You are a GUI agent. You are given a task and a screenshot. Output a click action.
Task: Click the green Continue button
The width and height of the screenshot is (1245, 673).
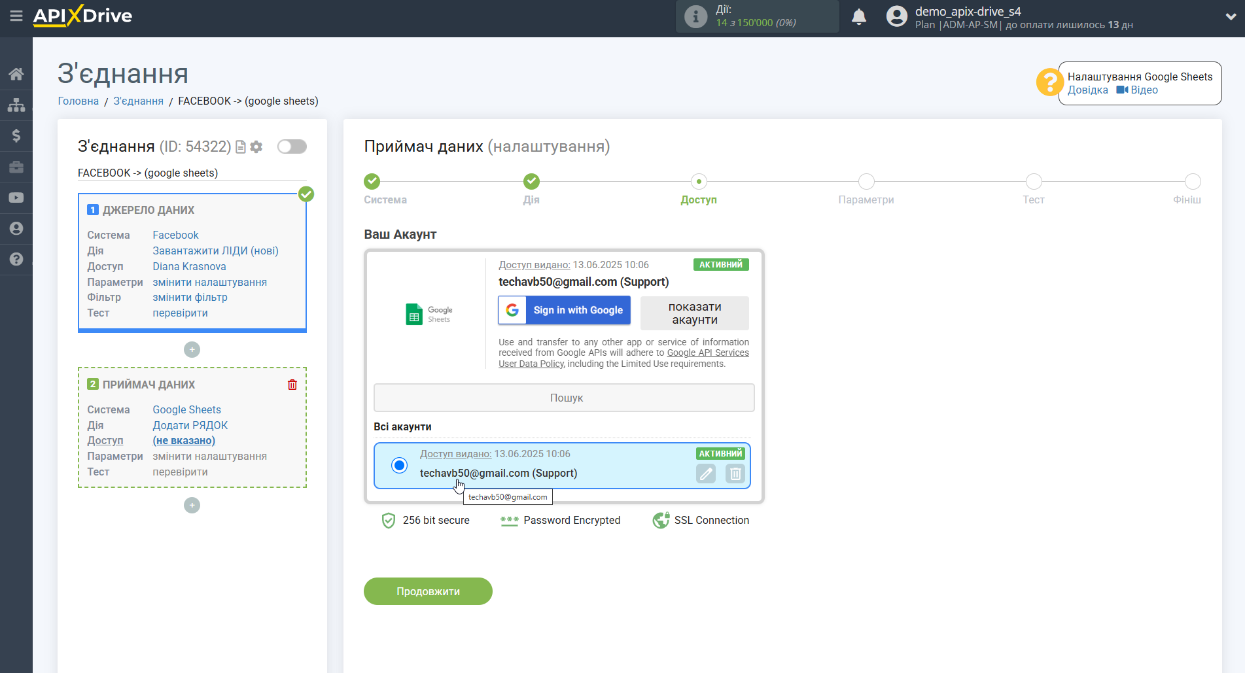tap(428, 591)
